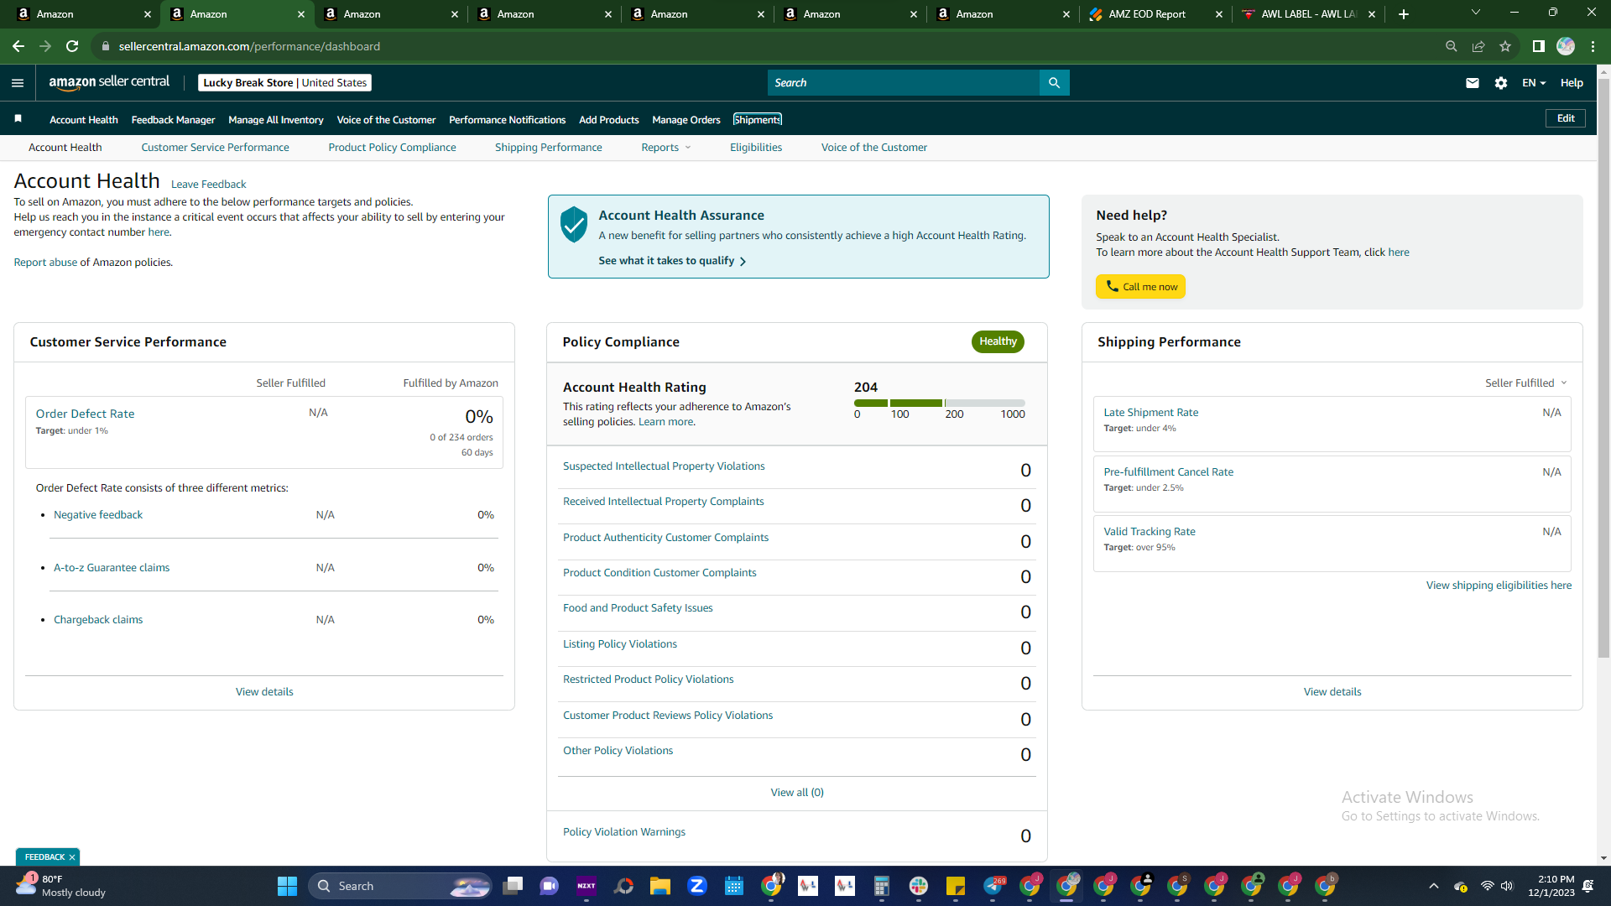The image size is (1611, 906).
Task: Open View details under Customer Service Performance
Action: 264,692
